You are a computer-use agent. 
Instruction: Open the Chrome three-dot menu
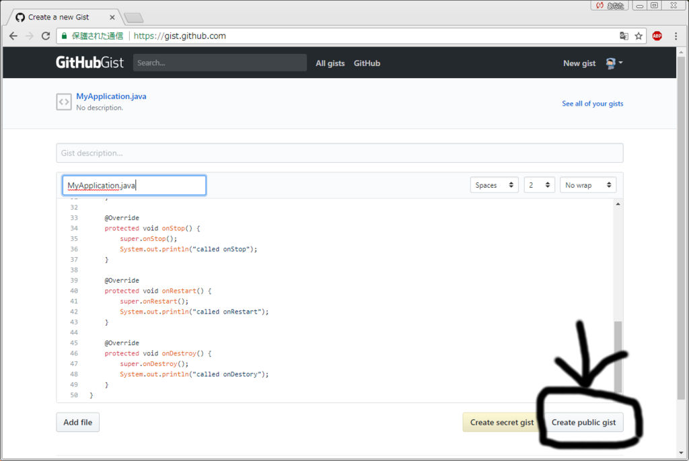click(676, 36)
